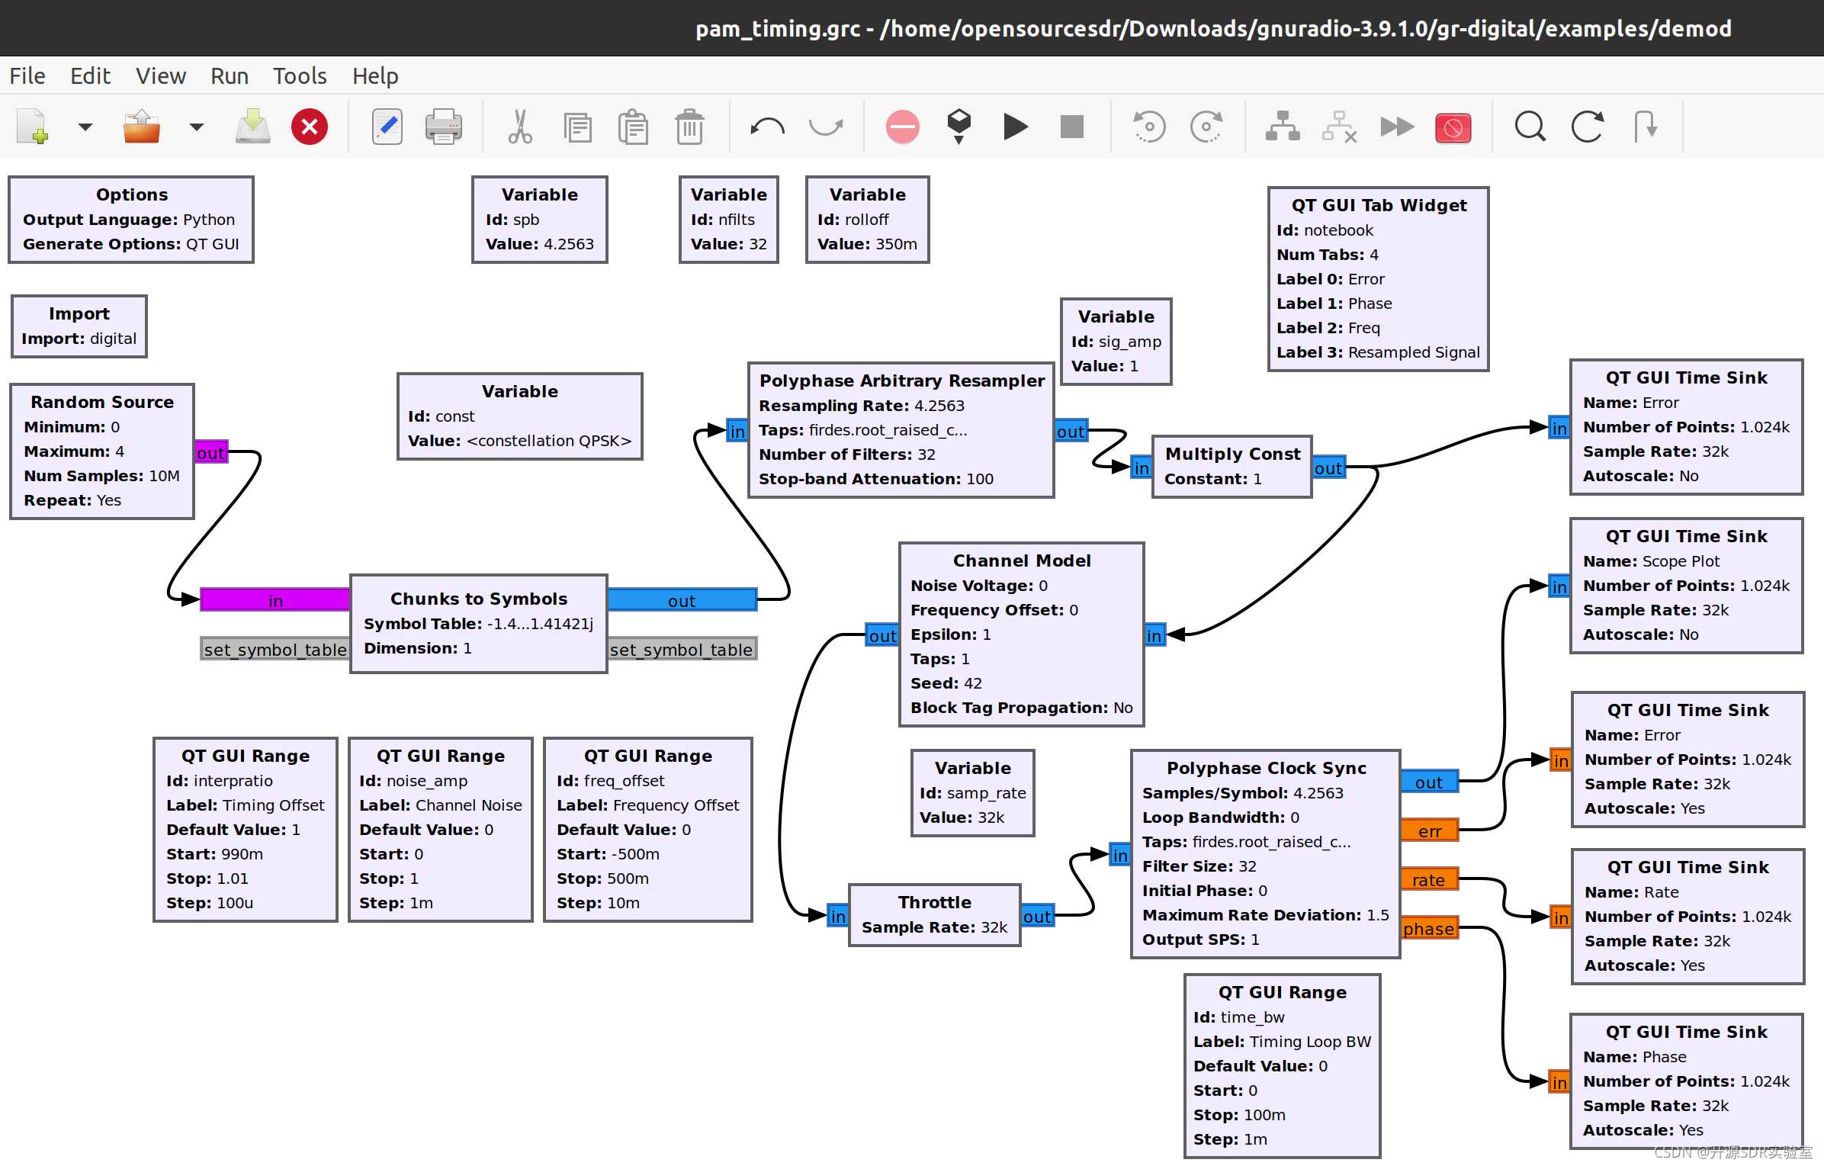Click the Generate flow graph icon
Viewport: 1824px width, 1166px height.
[x=959, y=127]
